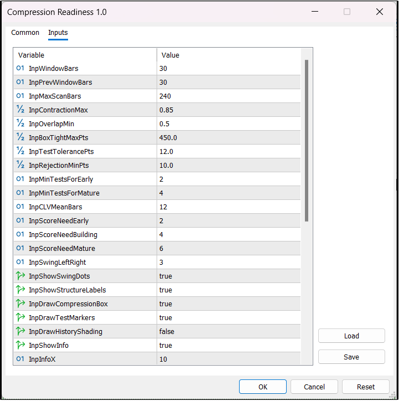Click the double-type icon beside InpRejectionMinPts
This screenshot has height=401, width=399.
click(x=20, y=166)
